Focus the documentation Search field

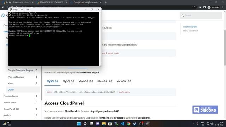tap(201, 15)
